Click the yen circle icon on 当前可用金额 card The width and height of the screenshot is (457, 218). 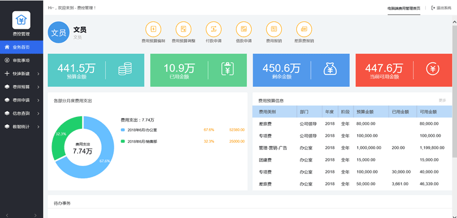[x=433, y=69]
